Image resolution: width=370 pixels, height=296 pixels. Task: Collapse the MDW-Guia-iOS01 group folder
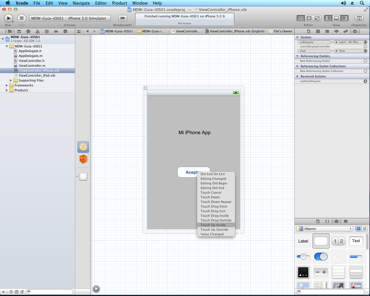(7, 46)
